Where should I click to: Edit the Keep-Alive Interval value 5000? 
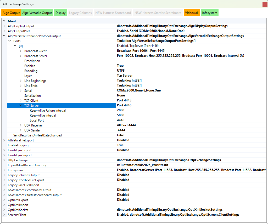pos(191,116)
